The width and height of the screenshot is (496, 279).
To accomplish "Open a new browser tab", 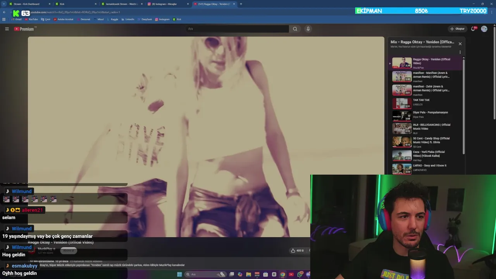I will click(x=241, y=4).
